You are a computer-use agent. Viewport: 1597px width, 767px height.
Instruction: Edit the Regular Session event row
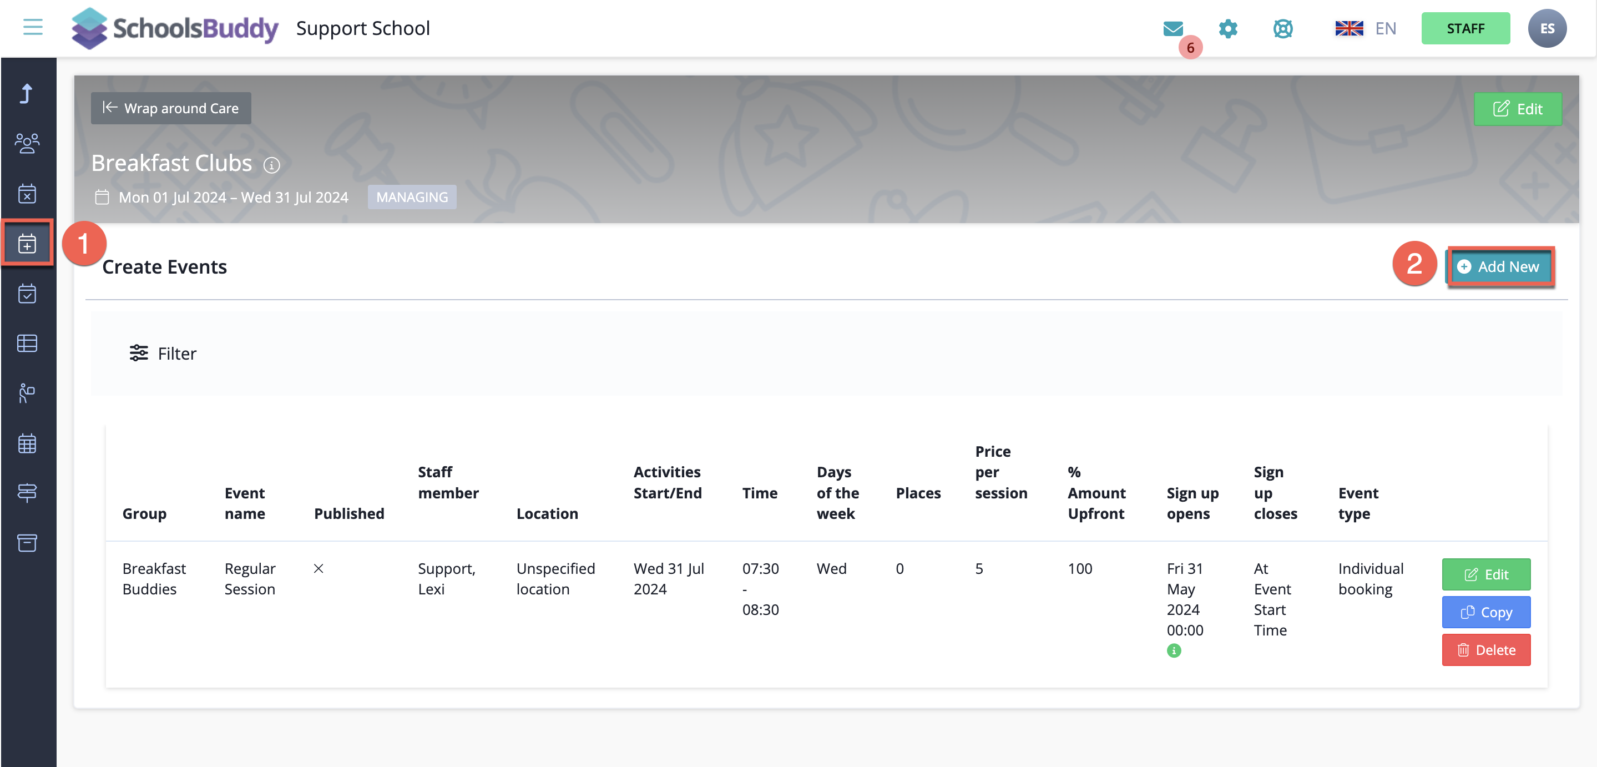pos(1486,575)
